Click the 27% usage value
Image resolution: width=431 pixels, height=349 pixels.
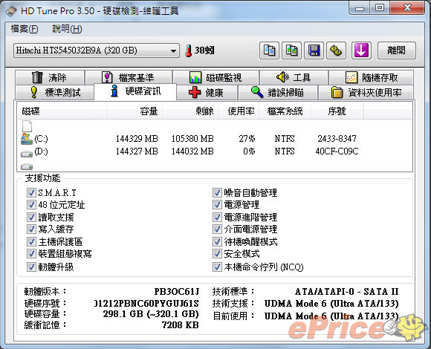pos(247,139)
